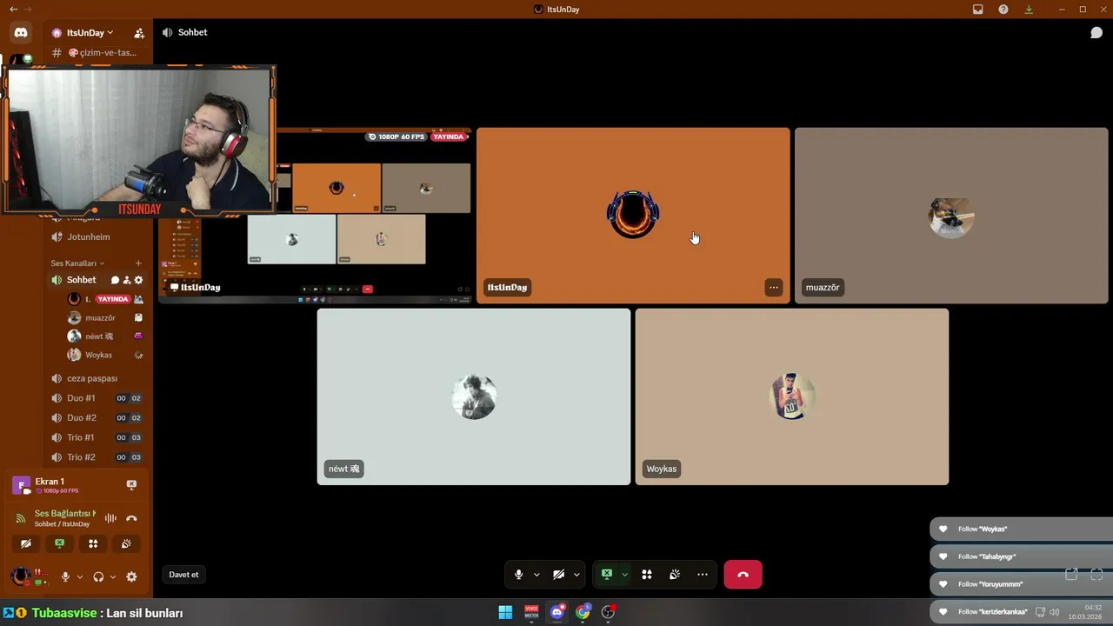Image resolution: width=1113 pixels, height=626 pixels.
Task: Select the Sohbet voice channel
Action: [80, 280]
